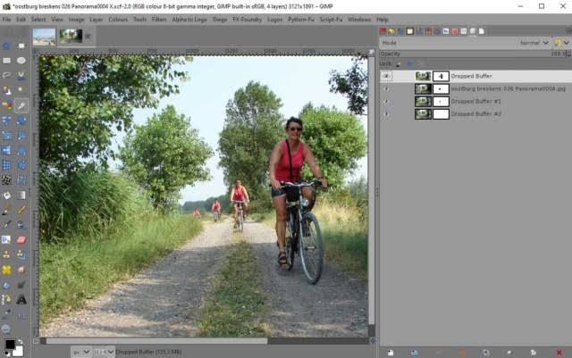
Task: Toggle visibility of Dropped Buffer #1 layer
Action: point(386,102)
